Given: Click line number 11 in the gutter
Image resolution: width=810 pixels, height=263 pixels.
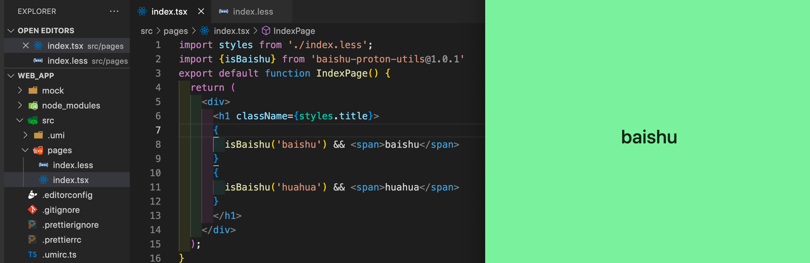Looking at the screenshot, I should 155,187.
